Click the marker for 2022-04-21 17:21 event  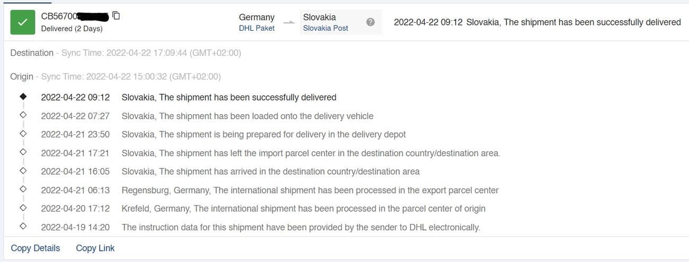23,153
